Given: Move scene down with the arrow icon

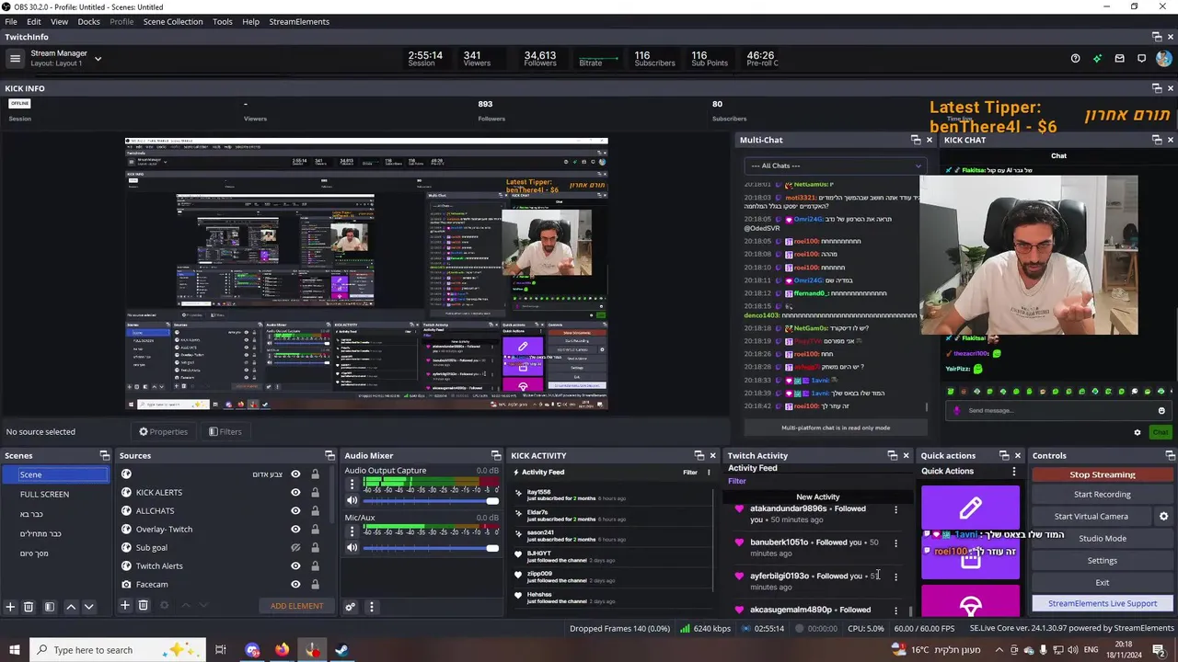Looking at the screenshot, I should (x=89, y=607).
